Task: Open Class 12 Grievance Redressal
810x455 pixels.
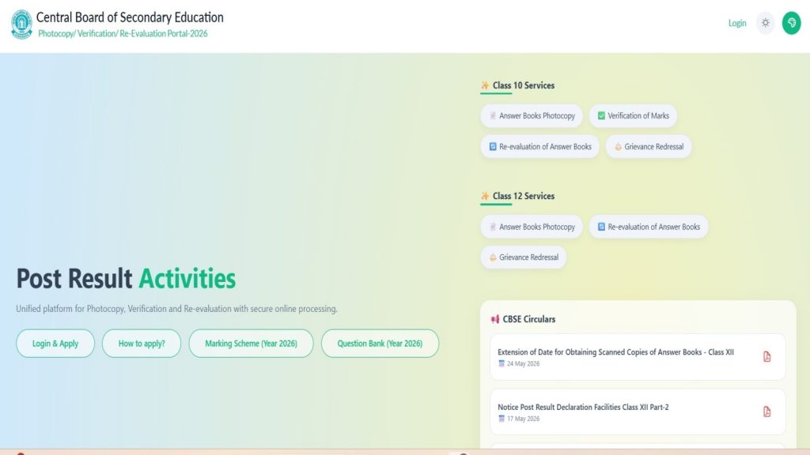Action: tap(524, 257)
